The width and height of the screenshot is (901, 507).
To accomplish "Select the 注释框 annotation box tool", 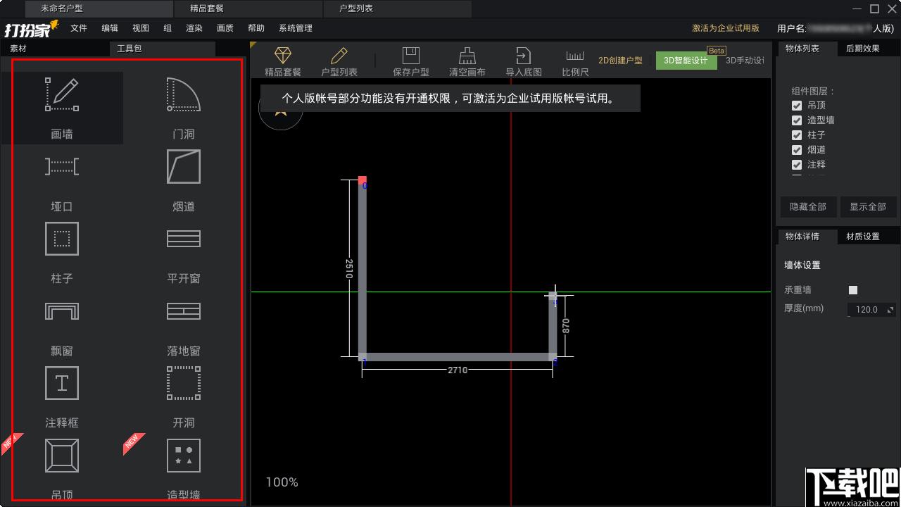I will point(62,397).
